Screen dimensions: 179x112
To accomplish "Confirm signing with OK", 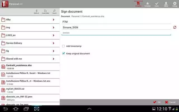I will point(157,102).
